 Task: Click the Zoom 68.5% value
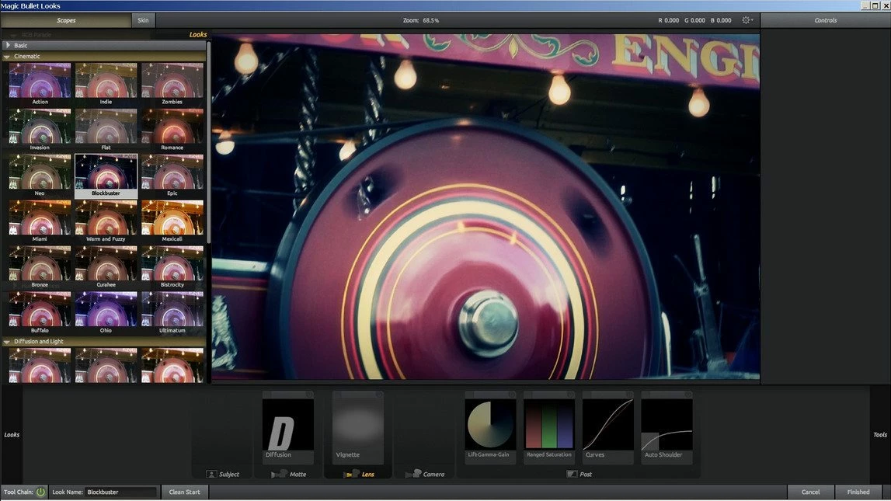[x=430, y=20]
